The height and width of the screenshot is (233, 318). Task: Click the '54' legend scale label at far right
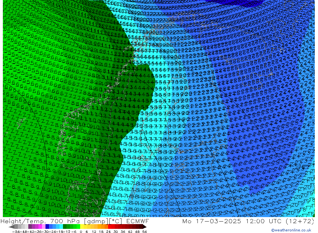click(144, 232)
